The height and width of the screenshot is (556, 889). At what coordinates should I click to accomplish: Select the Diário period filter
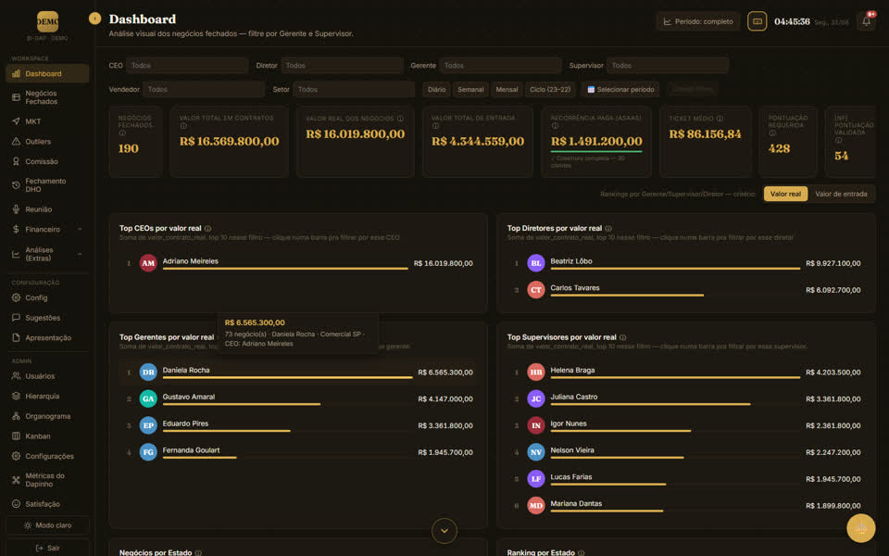[436, 90]
